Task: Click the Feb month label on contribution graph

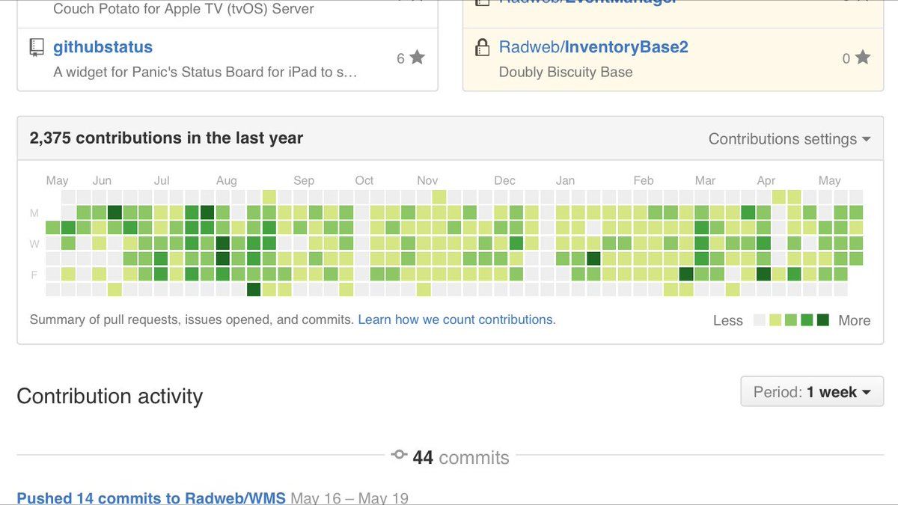Action: (644, 180)
